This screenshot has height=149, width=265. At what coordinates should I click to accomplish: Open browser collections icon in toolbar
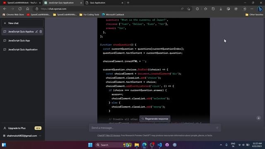click(x=228, y=9)
